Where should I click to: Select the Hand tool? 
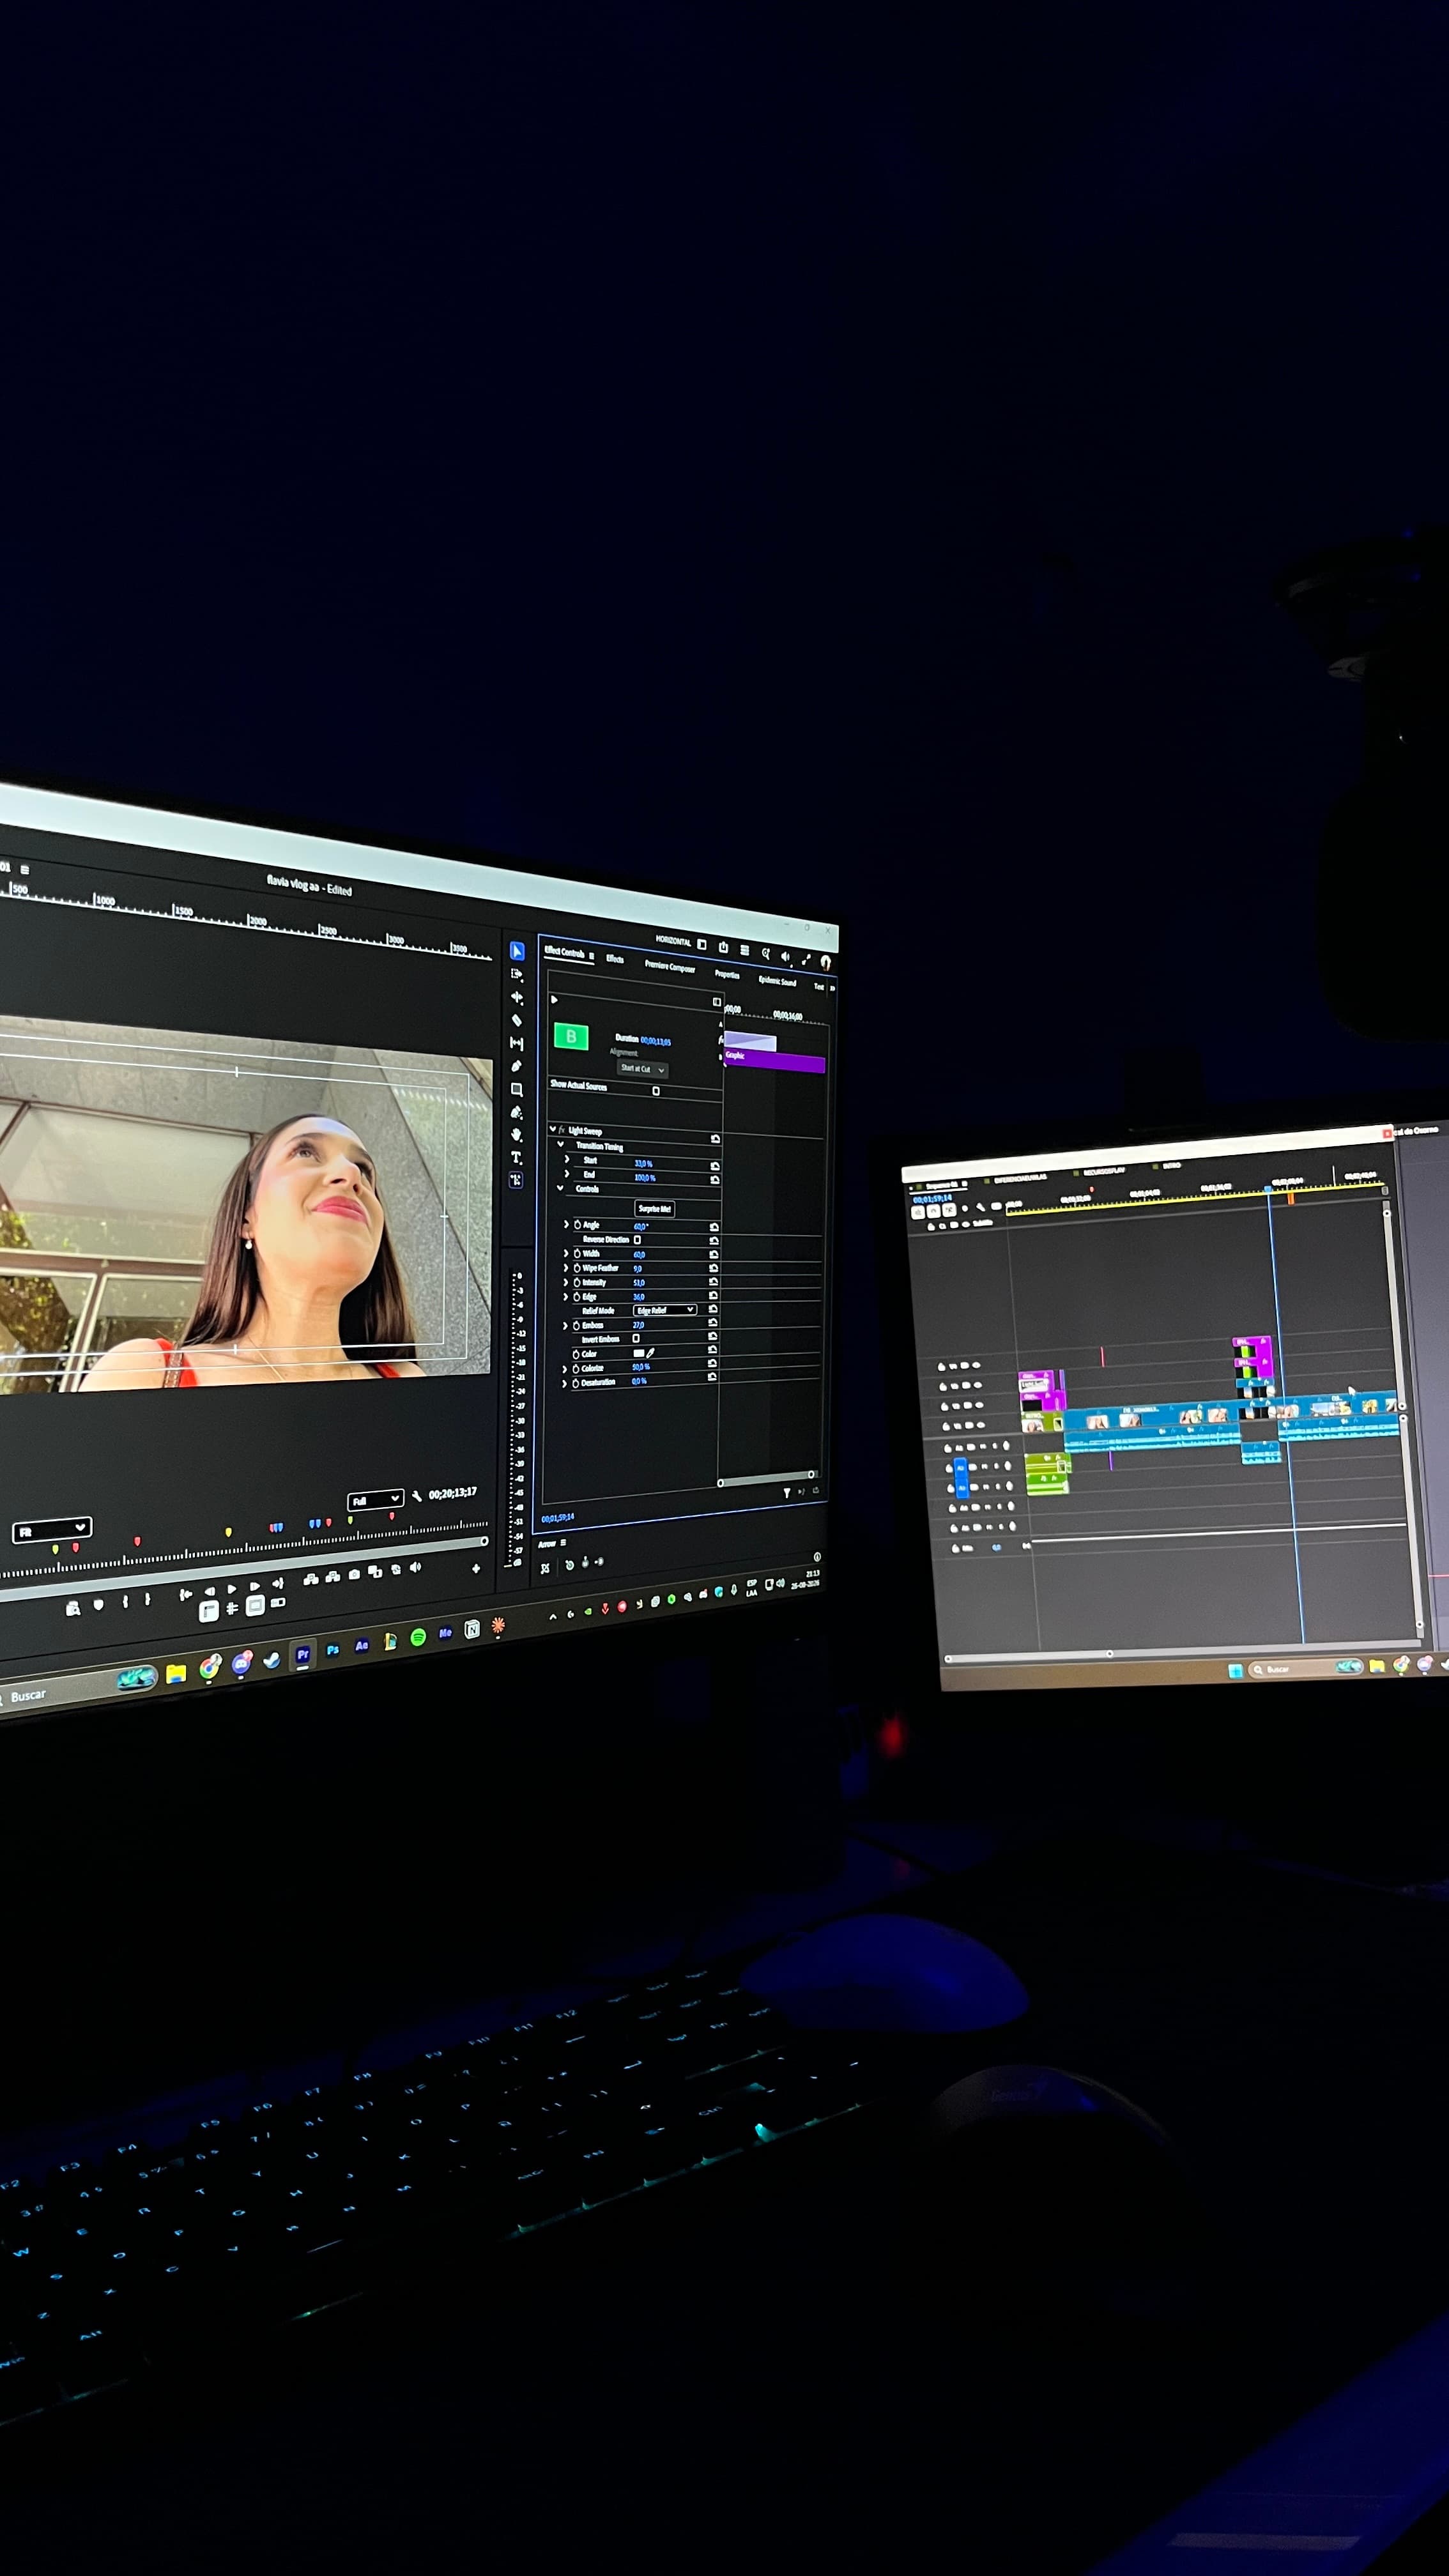pyautogui.click(x=517, y=1135)
